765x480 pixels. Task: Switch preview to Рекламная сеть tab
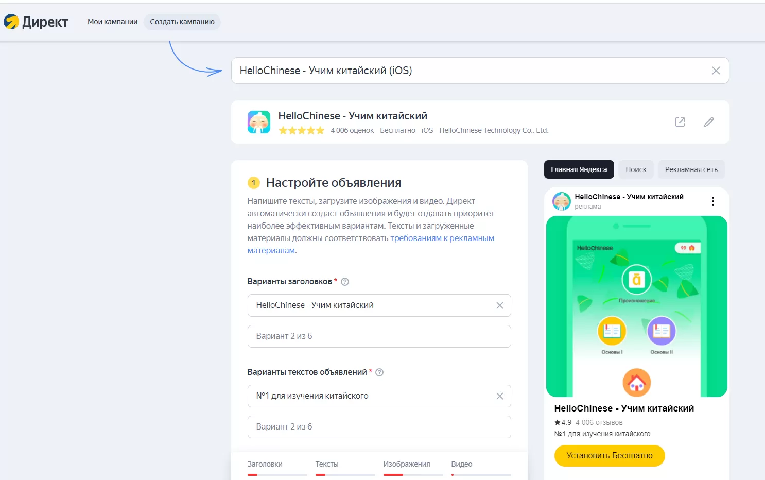[691, 169]
